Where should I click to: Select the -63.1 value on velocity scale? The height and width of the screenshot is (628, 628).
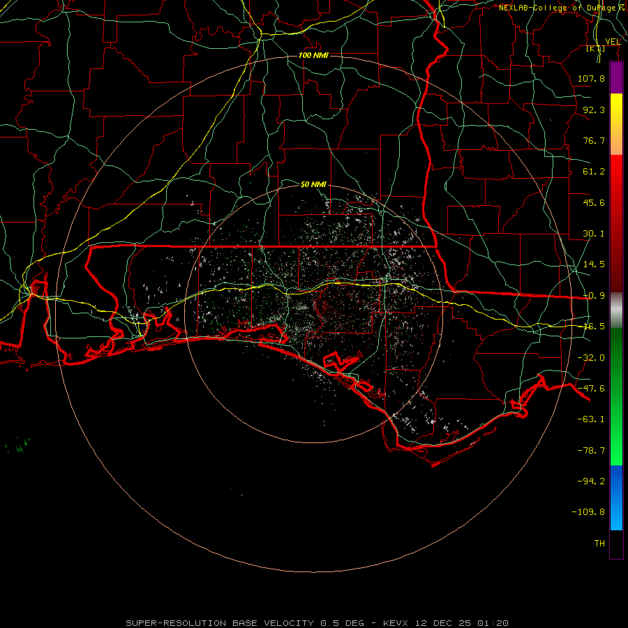click(x=591, y=419)
